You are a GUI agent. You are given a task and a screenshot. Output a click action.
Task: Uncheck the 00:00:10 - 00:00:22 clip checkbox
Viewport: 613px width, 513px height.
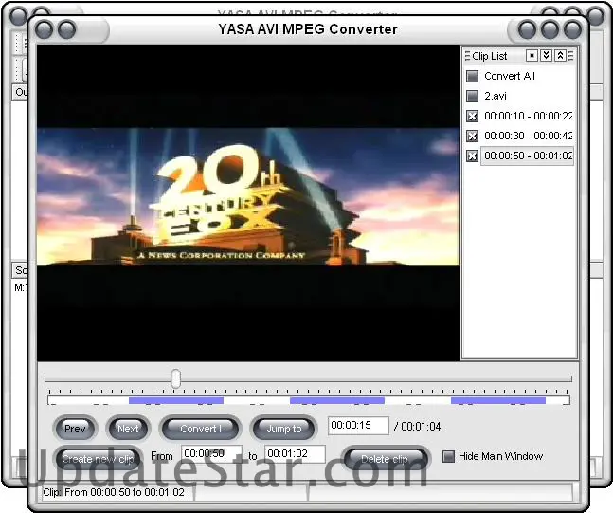[x=472, y=117]
